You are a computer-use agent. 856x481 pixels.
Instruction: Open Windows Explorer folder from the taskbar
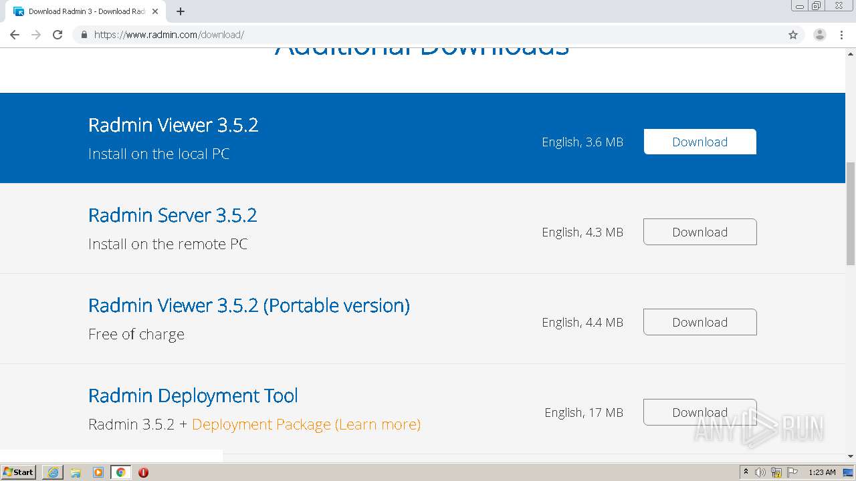click(76, 472)
